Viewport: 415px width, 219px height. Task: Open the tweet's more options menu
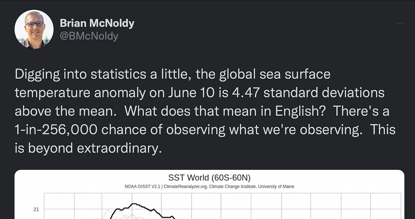[x=399, y=23]
